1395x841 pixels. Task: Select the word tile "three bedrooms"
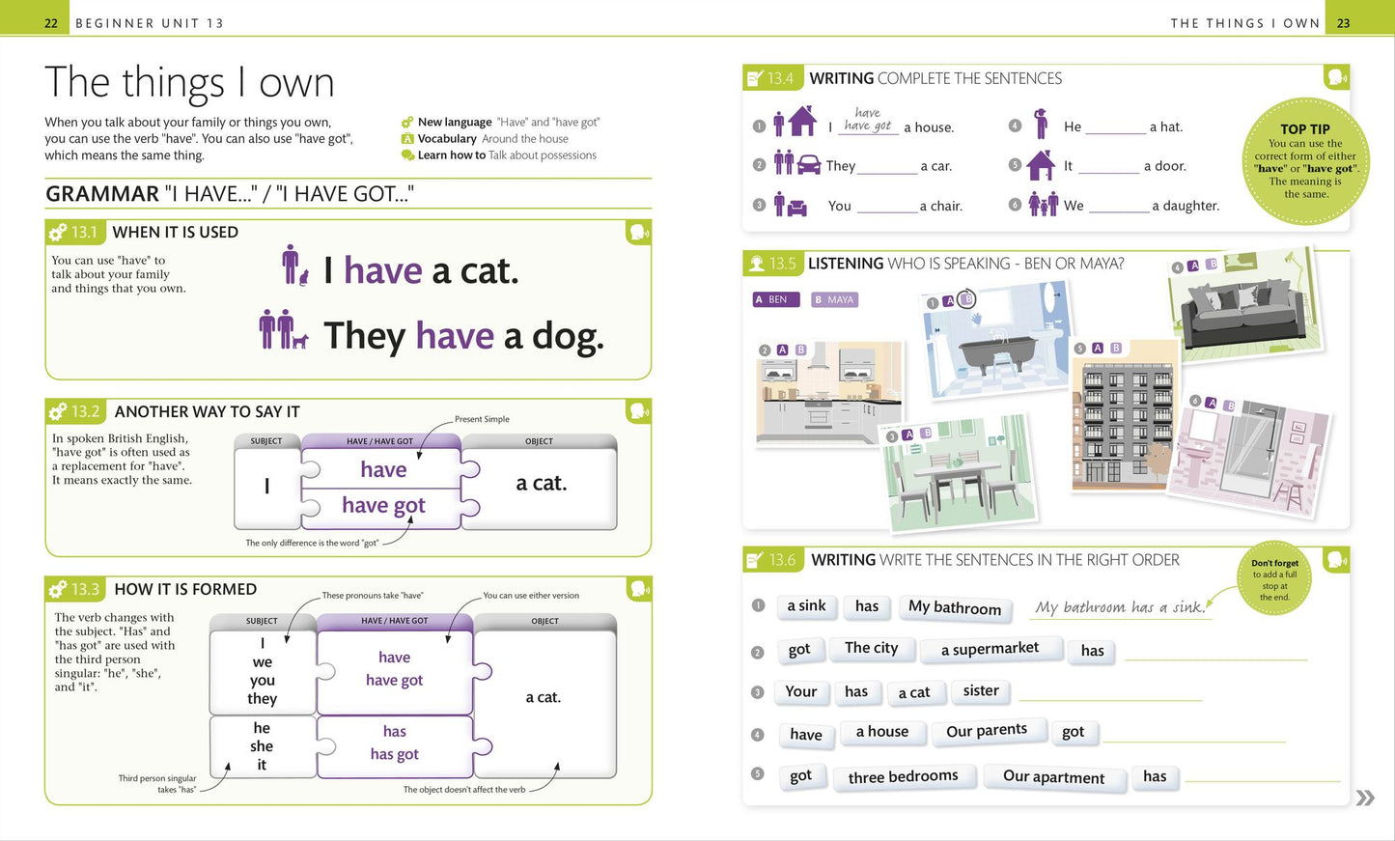click(x=903, y=776)
